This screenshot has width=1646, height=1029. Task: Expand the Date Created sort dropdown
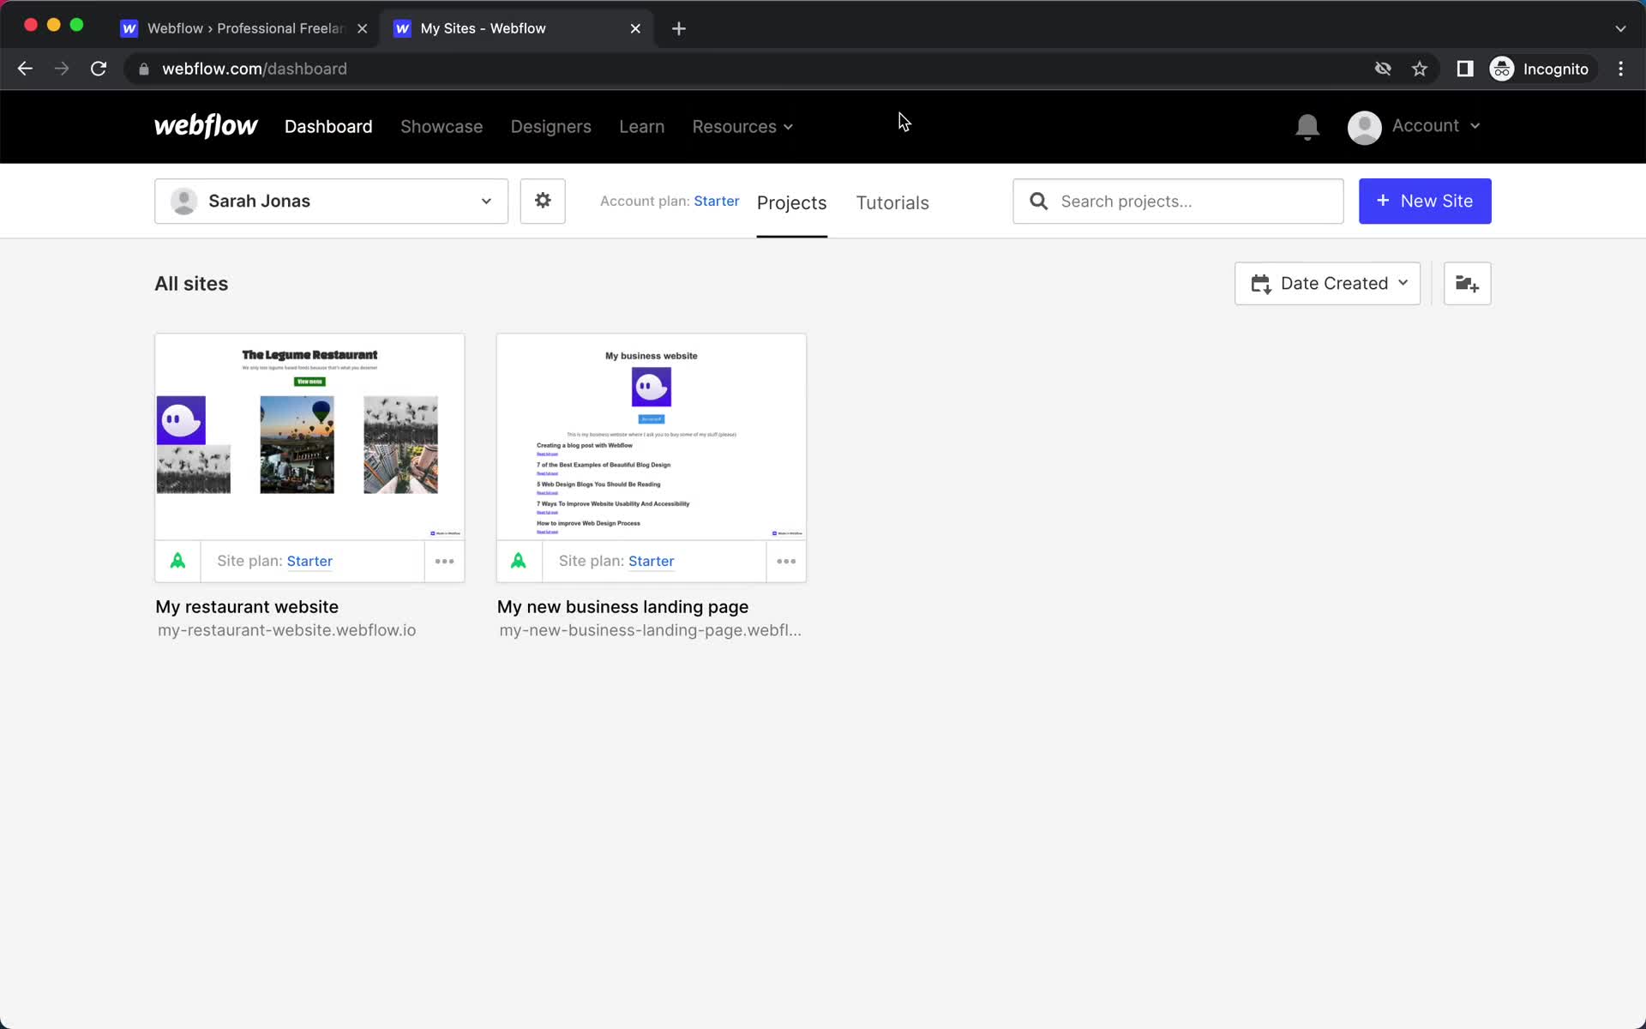click(1327, 283)
